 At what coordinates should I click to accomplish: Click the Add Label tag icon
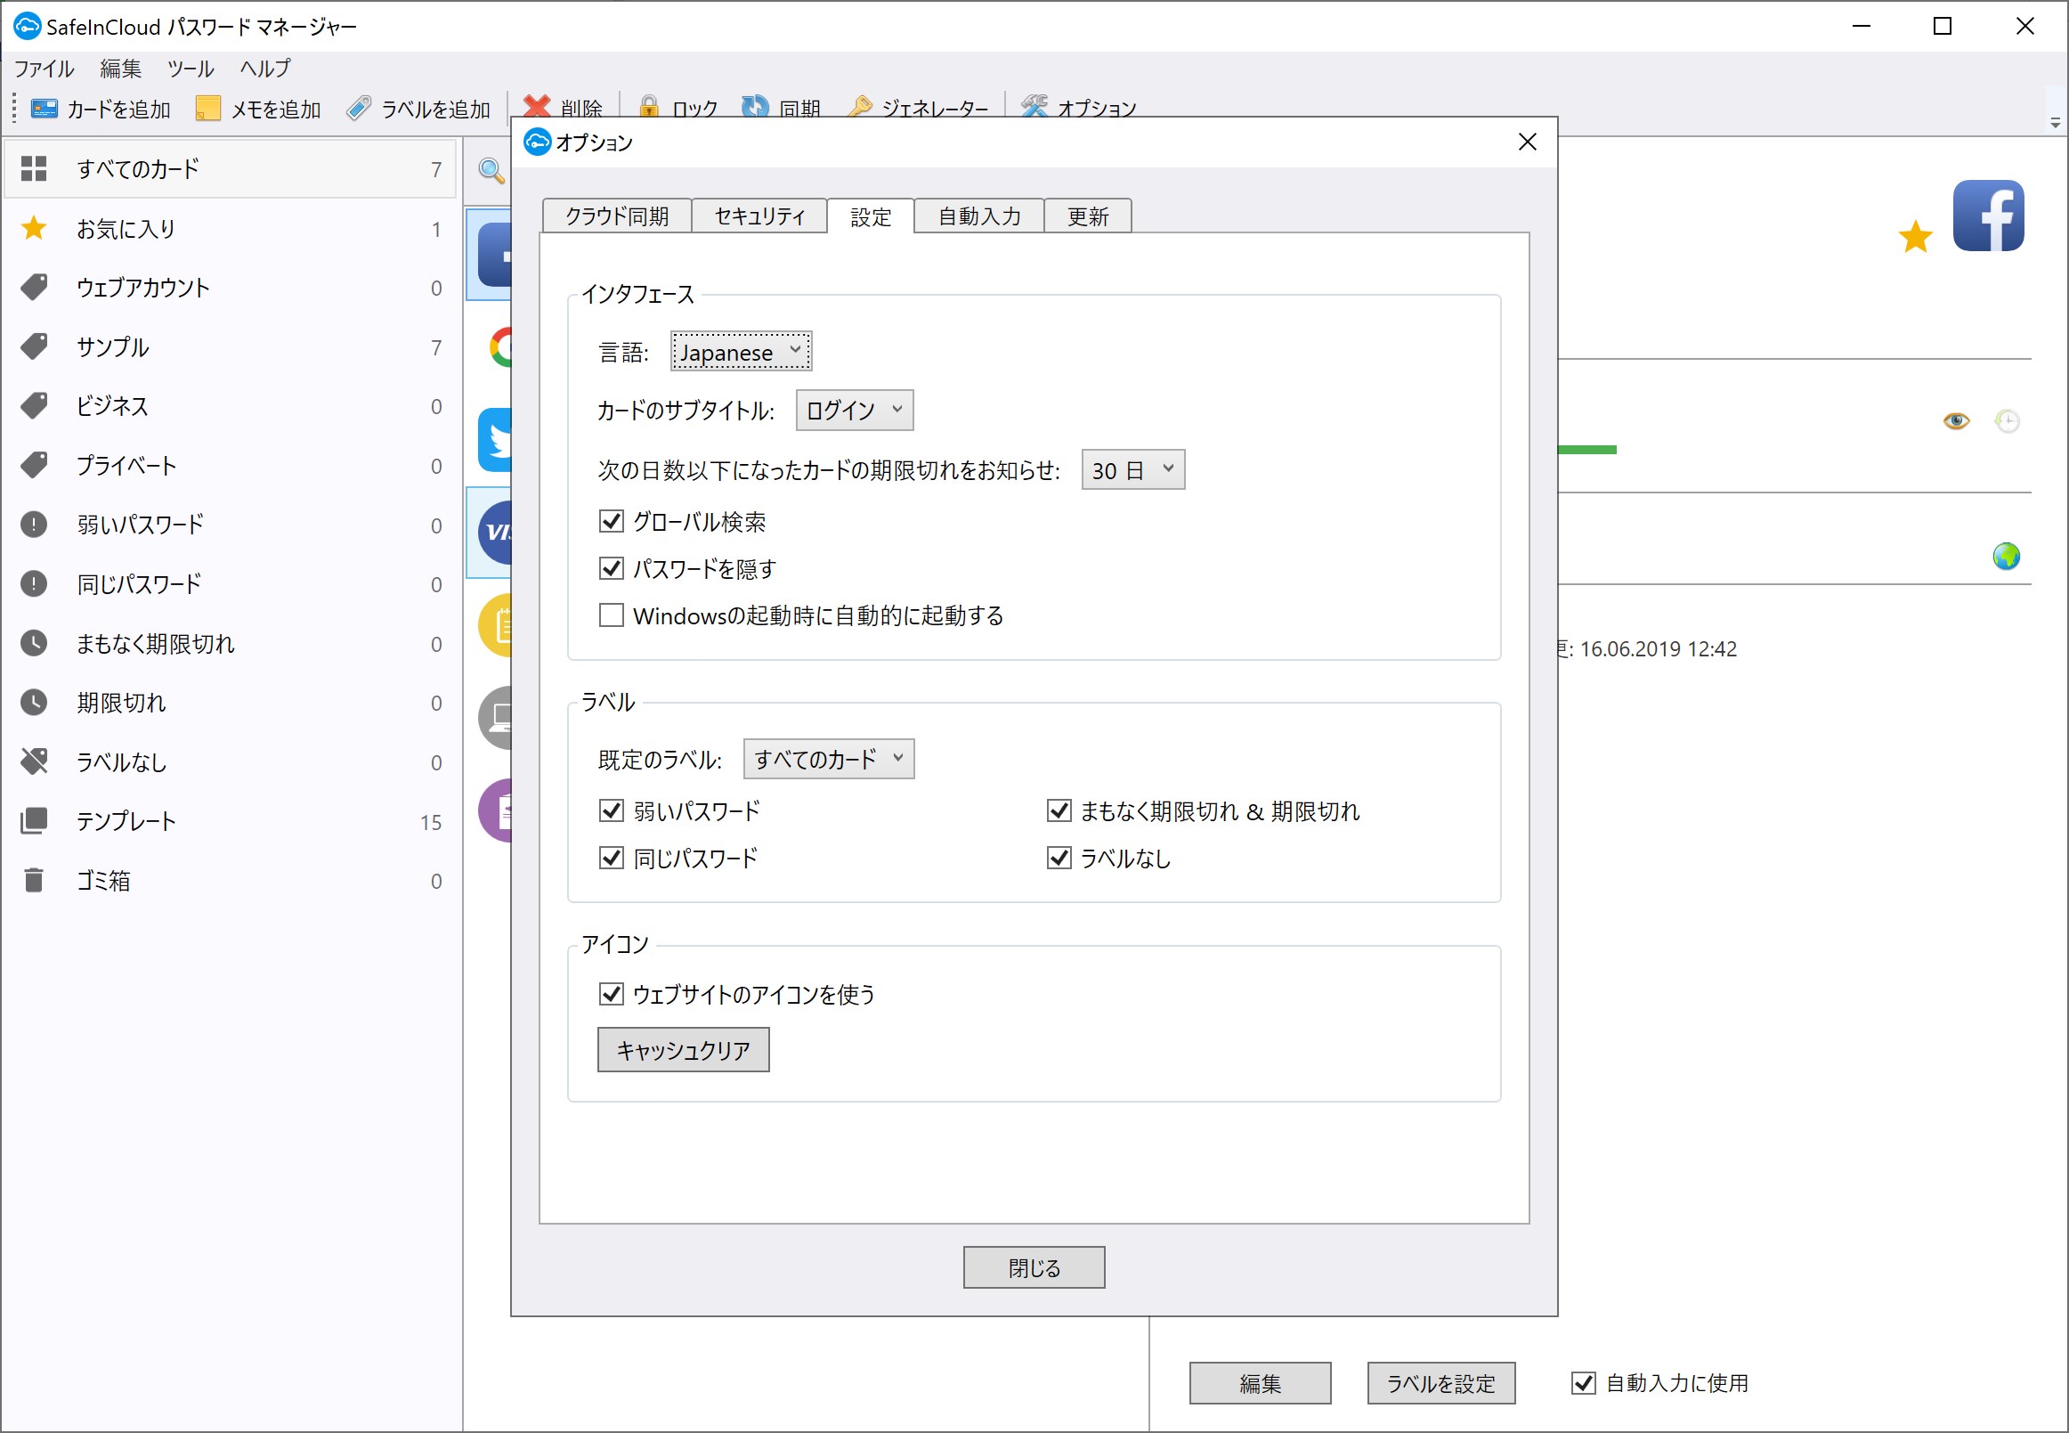pyautogui.click(x=359, y=109)
